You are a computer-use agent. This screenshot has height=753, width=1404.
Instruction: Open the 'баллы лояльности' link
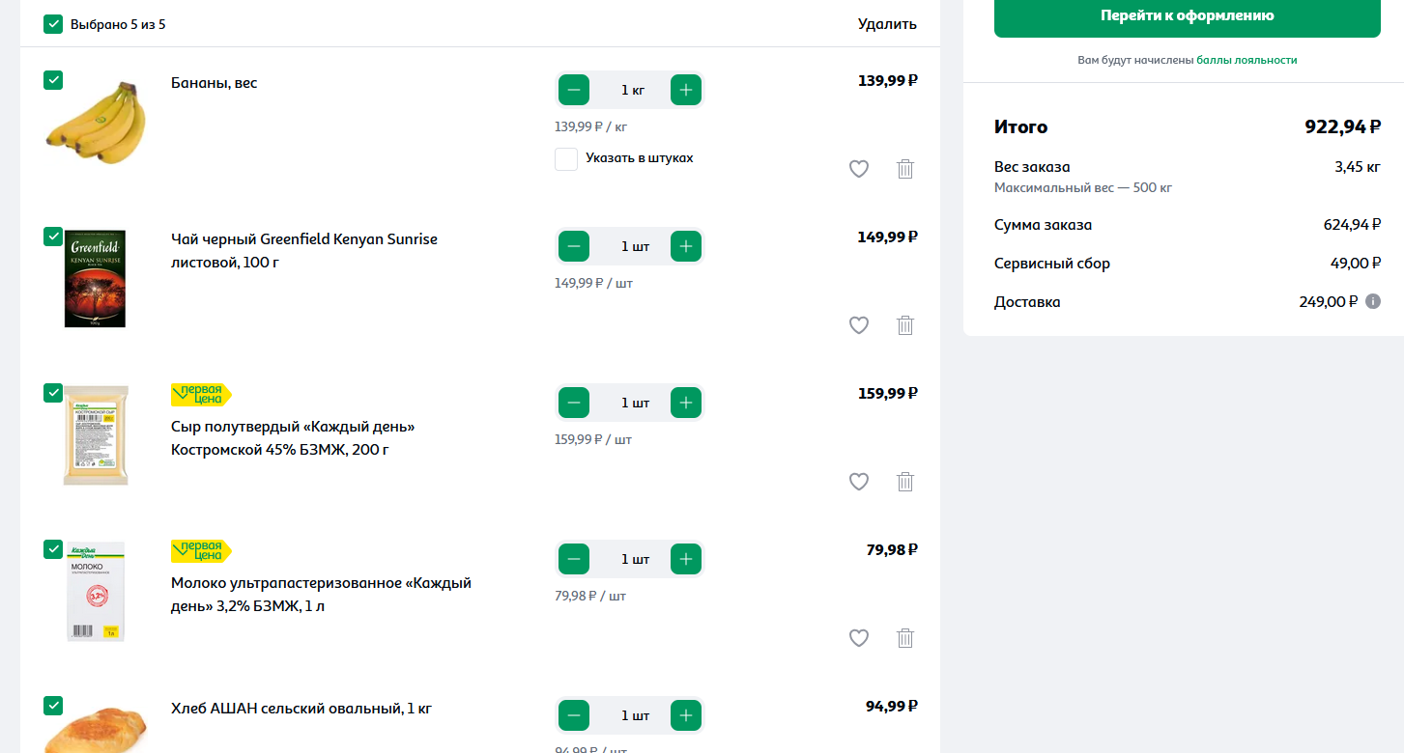[1246, 60]
